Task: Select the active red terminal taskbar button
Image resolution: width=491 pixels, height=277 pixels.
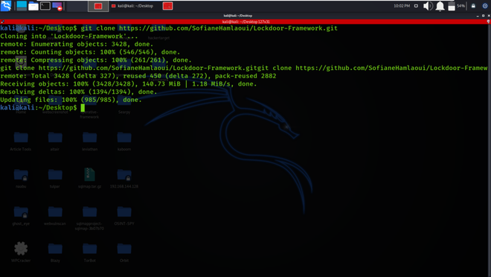Action: [98, 6]
